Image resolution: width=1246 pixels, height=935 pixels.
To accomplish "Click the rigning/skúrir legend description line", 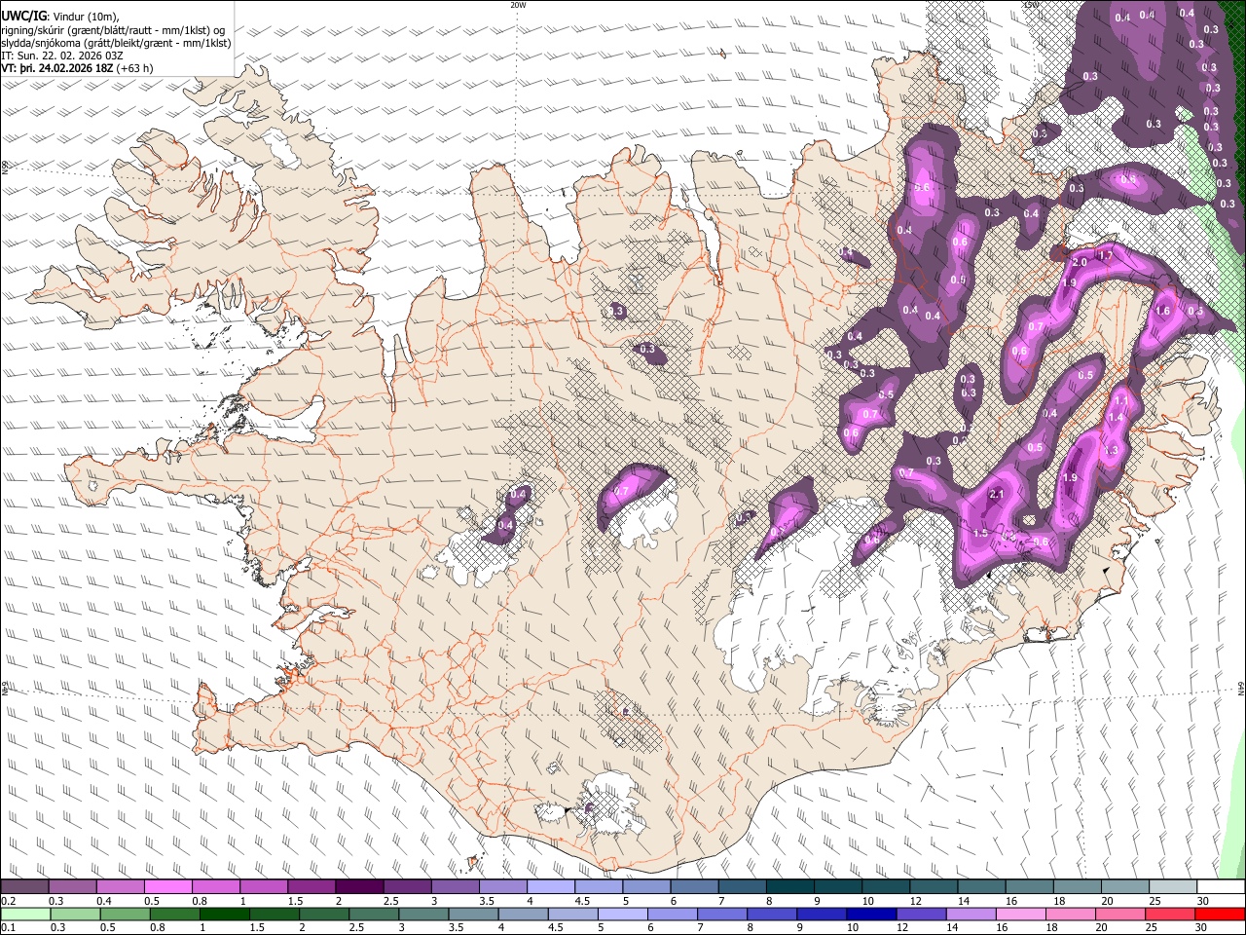I will [113, 29].
